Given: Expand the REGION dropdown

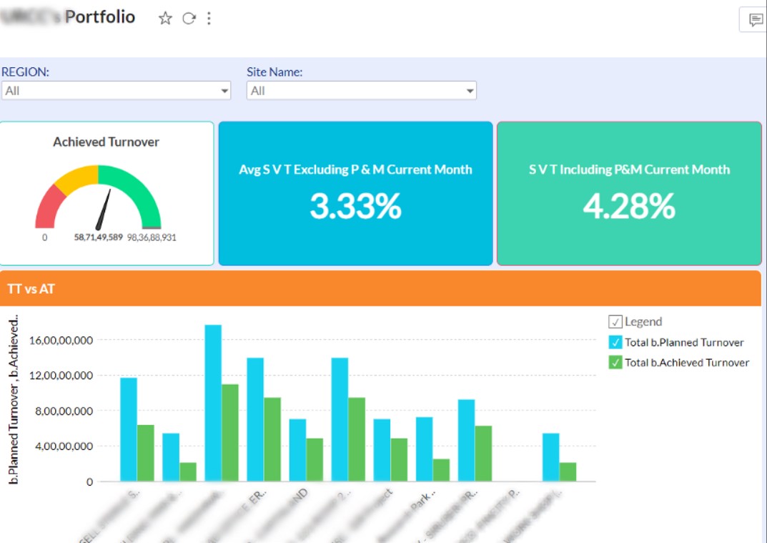Looking at the screenshot, I should 224,91.
